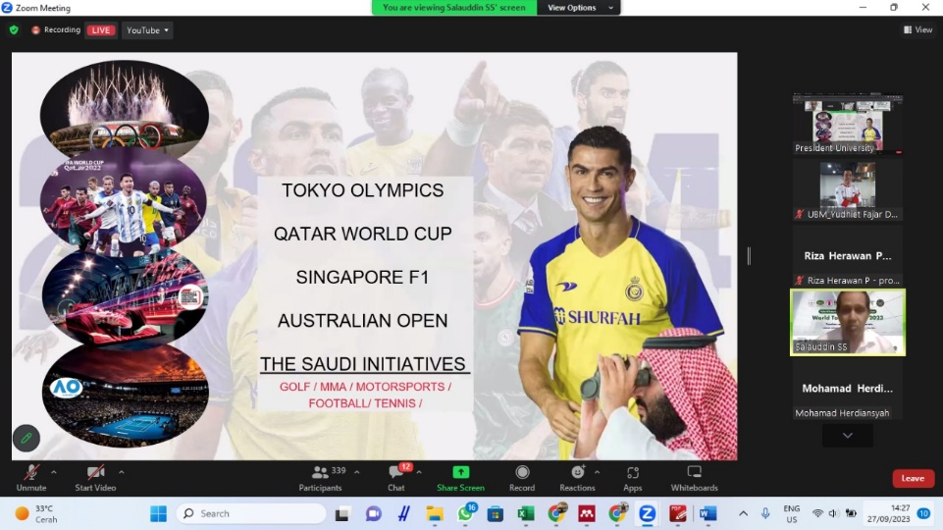This screenshot has width=943, height=530.
Task: Open Microsoft Store from the taskbar
Action: coord(496,513)
